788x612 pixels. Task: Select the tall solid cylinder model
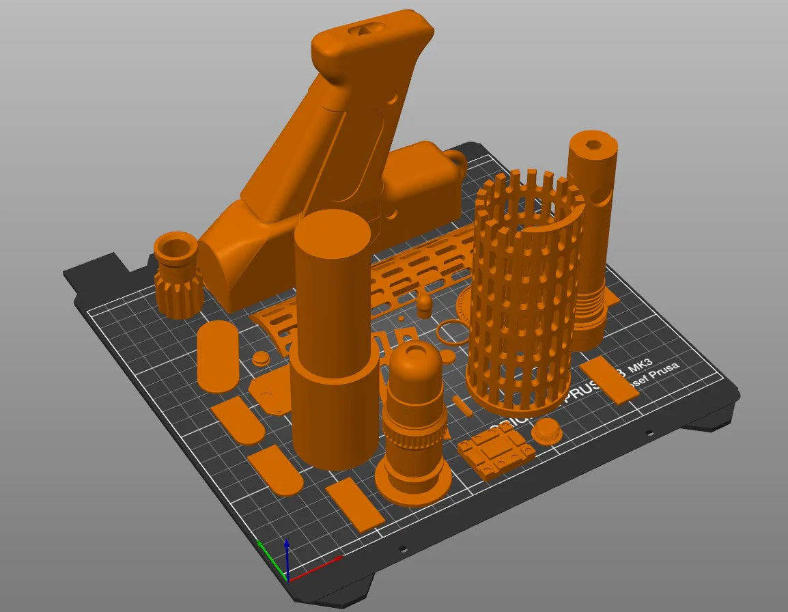335,339
